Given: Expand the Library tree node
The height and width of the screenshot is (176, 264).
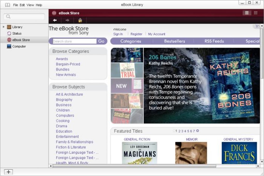Looking at the screenshot, I should tap(4, 27).
